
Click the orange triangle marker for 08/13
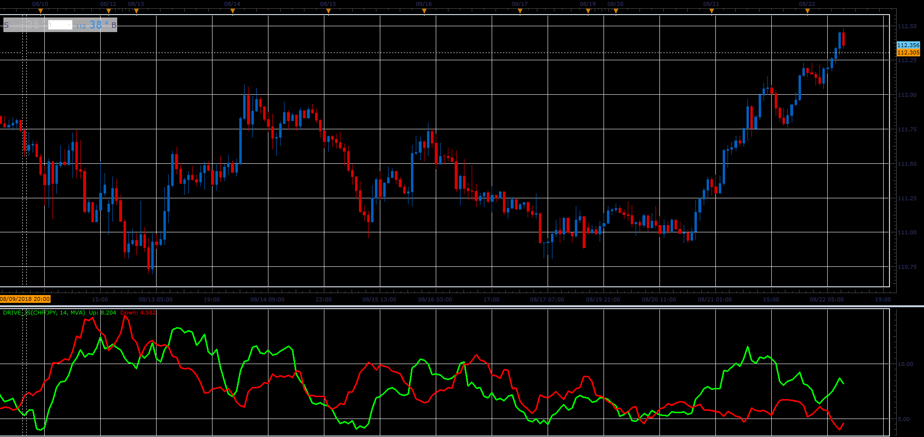[136, 11]
